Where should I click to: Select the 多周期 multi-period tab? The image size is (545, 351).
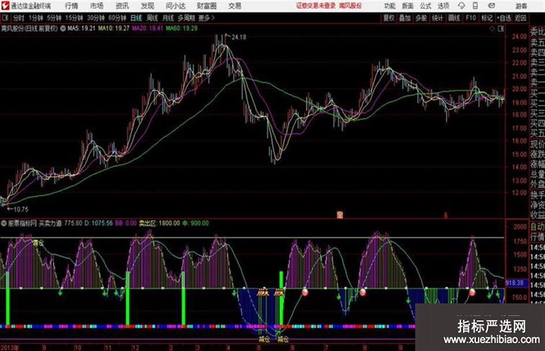186,18
